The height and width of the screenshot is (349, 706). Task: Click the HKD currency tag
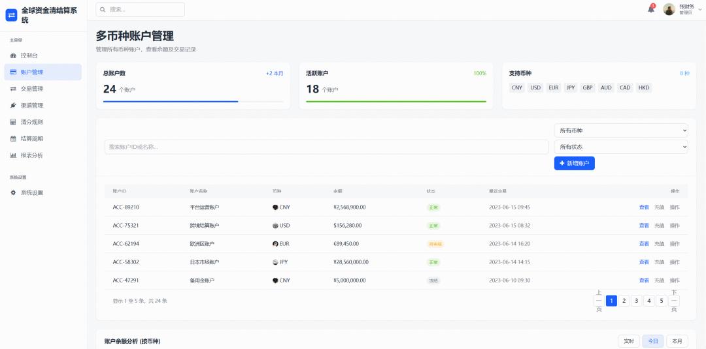644,88
